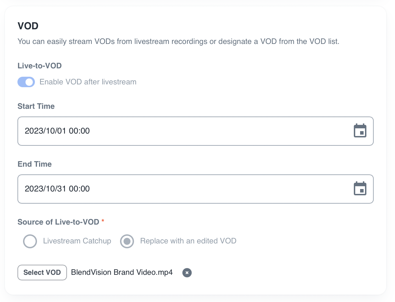Toggle the Enable VOD after livestream switch
Screen dimensions: 395x302
(x=26, y=82)
